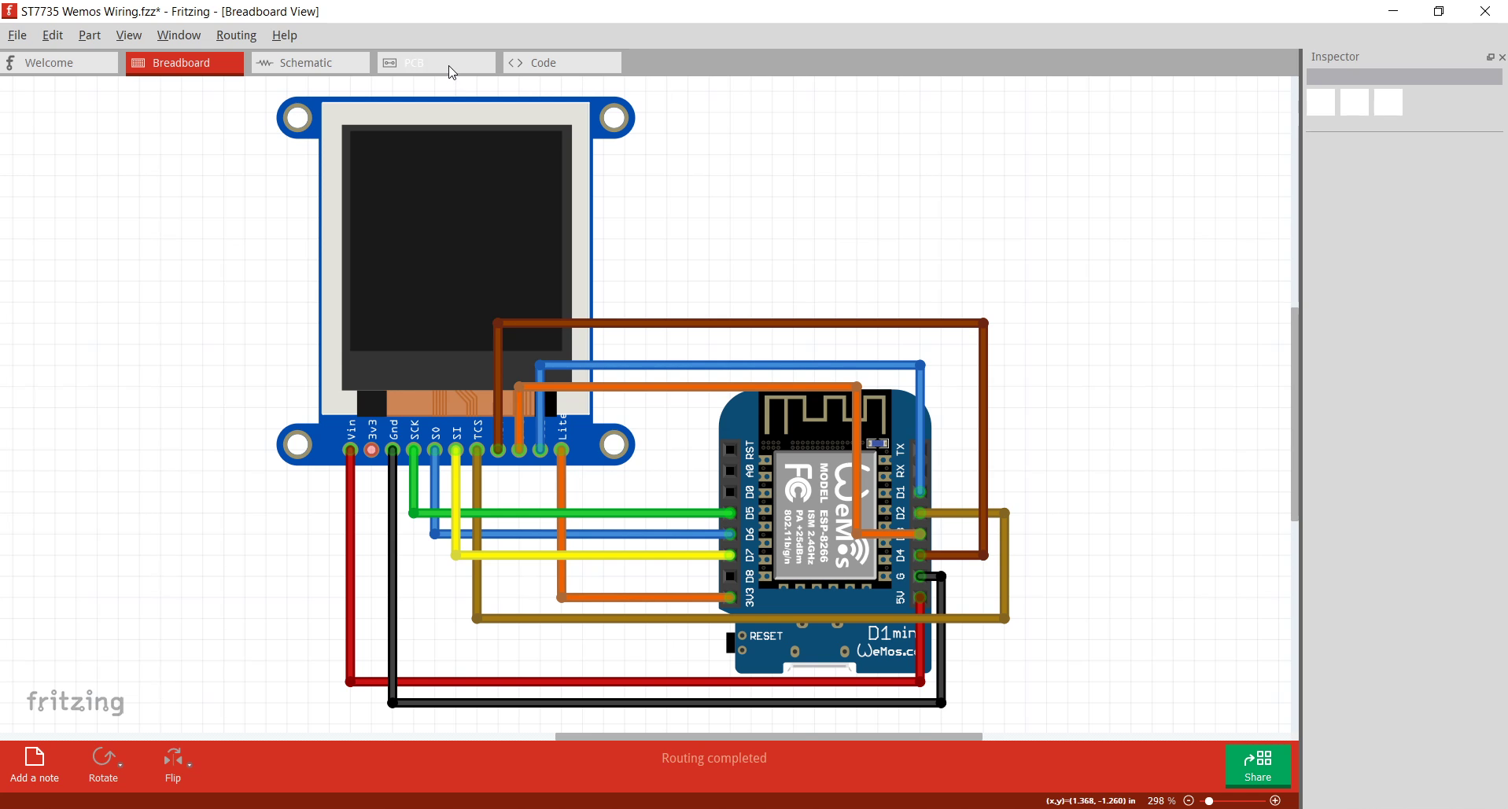Viewport: 1508px width, 809px height.
Task: Open the Edit menu
Action: pos(53,35)
